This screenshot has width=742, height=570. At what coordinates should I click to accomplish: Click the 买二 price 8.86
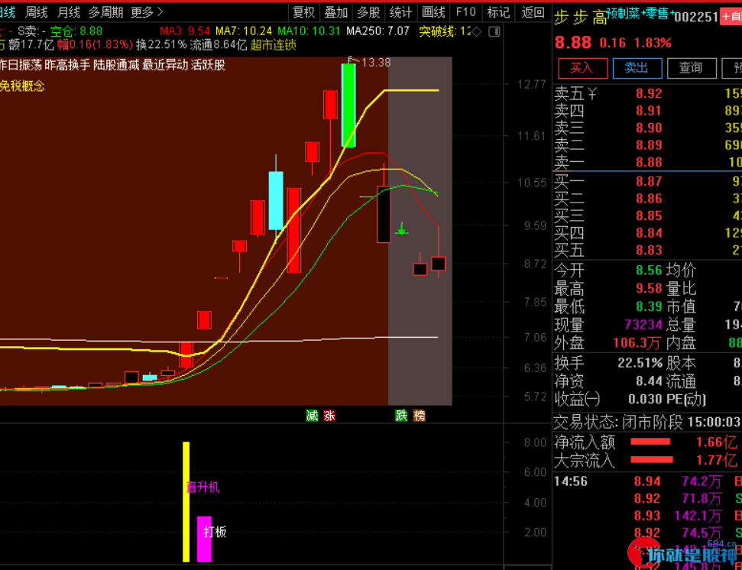pos(648,198)
